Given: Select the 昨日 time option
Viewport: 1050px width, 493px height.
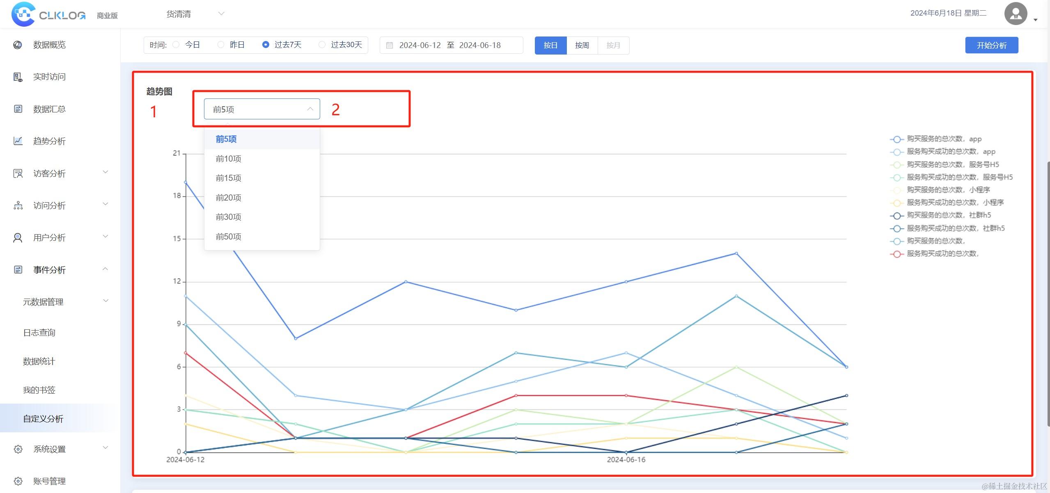Looking at the screenshot, I should [x=221, y=45].
